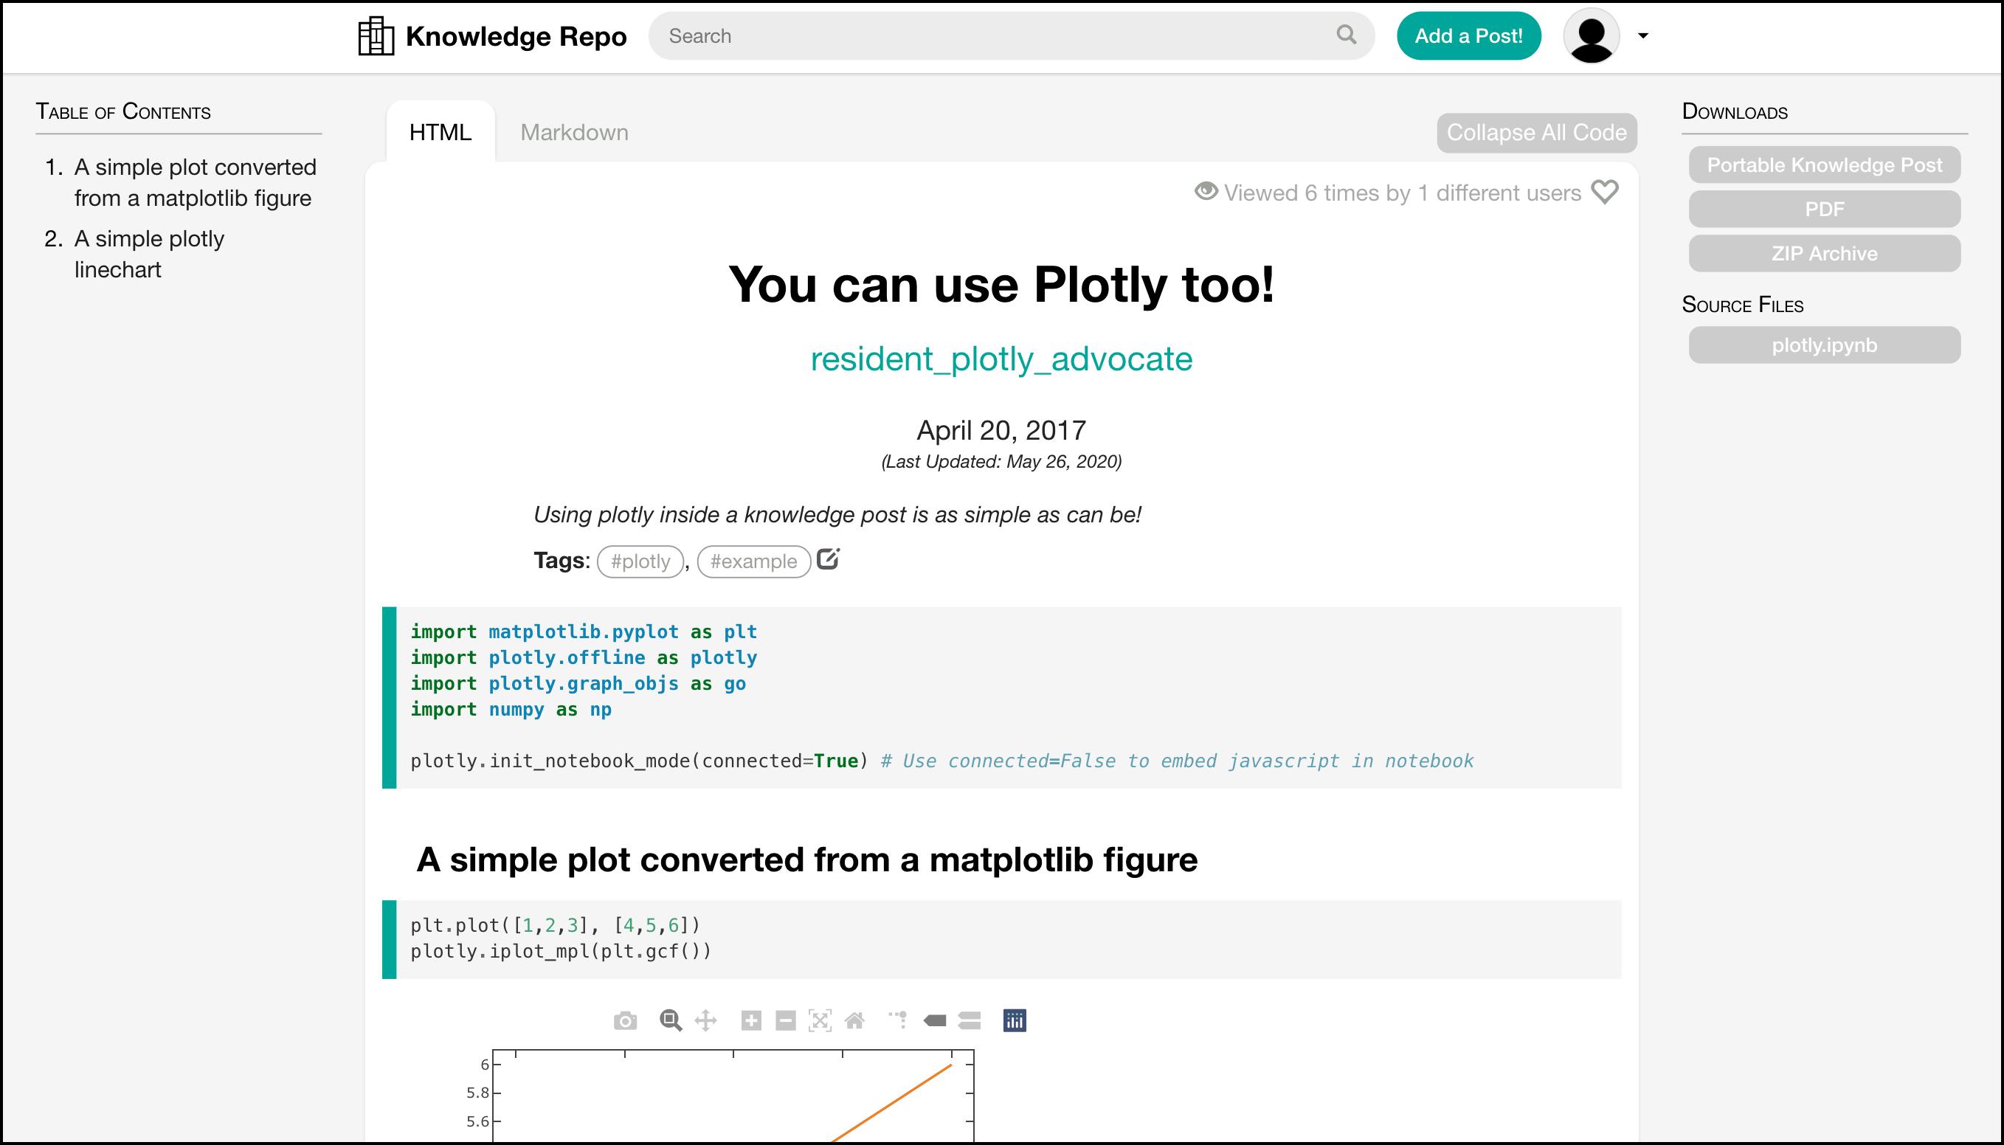This screenshot has width=2004, height=1145.
Task: Click the Autoscale plot icon
Action: tap(820, 1021)
